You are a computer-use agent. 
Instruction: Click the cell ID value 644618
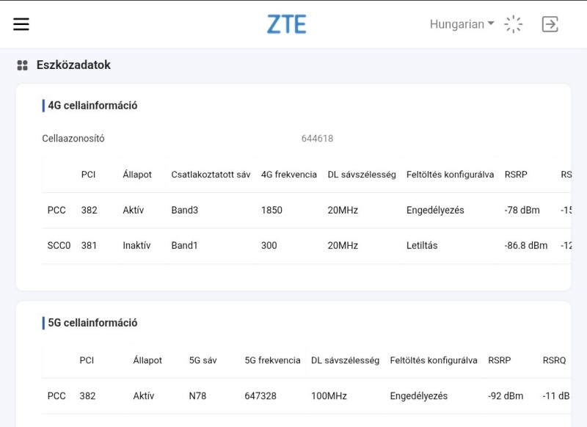[317, 139]
